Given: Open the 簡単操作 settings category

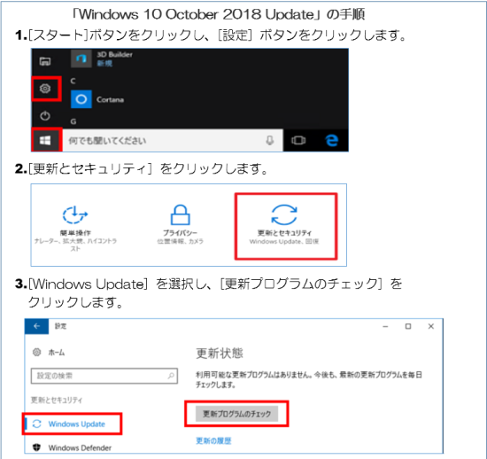Looking at the screenshot, I should pyautogui.click(x=75, y=228).
